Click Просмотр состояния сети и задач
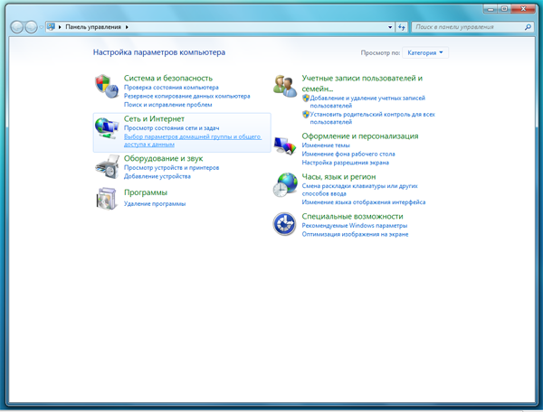The height and width of the screenshot is (412, 543). pyautogui.click(x=171, y=128)
